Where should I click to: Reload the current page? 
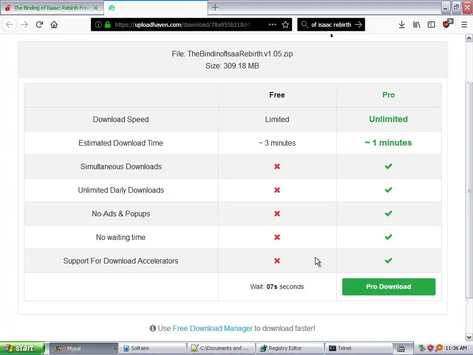click(39, 24)
